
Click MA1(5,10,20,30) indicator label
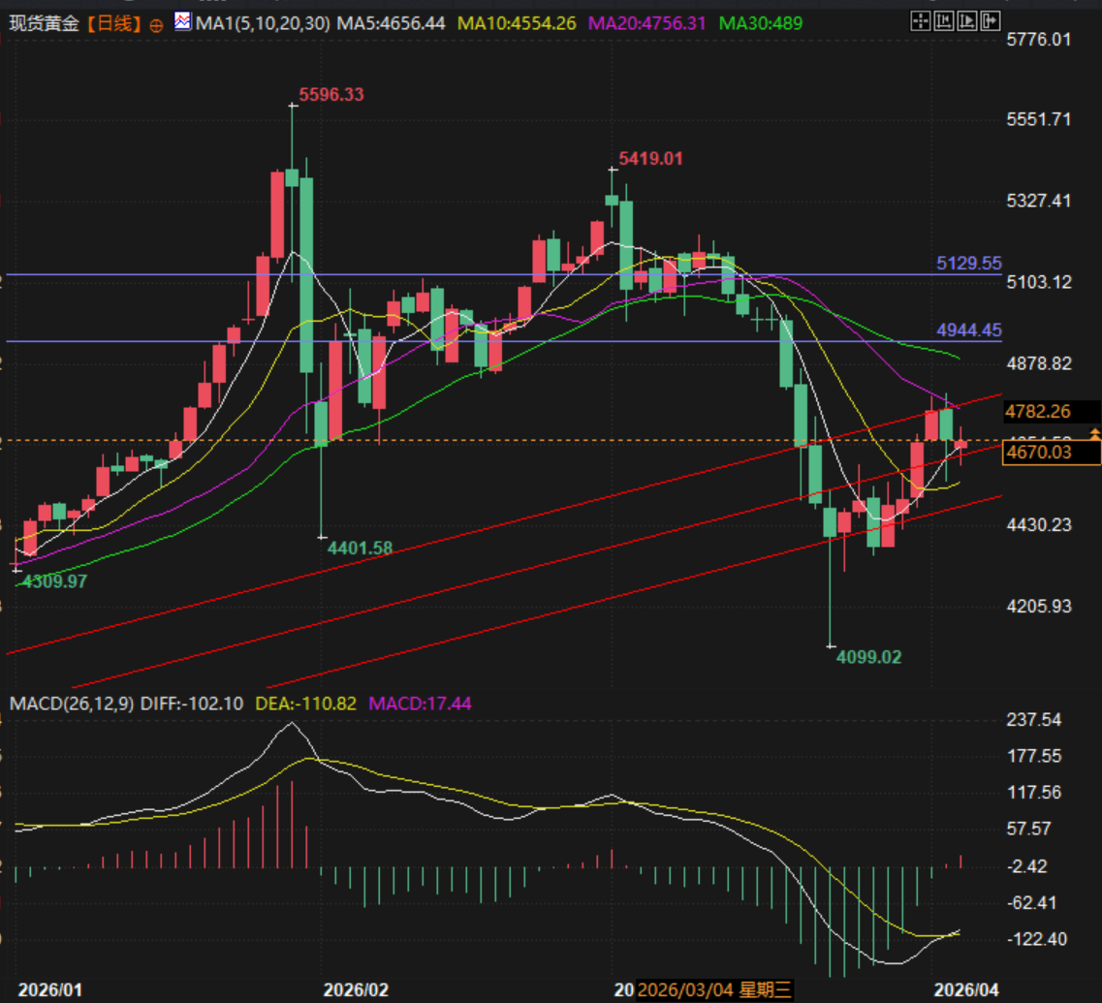(263, 23)
